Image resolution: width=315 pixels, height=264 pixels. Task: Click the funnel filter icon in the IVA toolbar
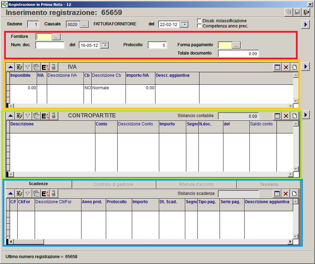[x=28, y=67]
